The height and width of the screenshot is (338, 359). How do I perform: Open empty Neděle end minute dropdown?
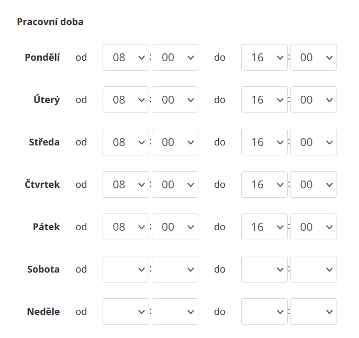(313, 312)
